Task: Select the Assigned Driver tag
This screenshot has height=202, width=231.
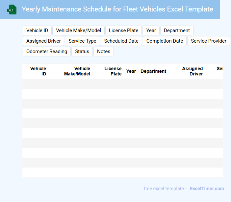Action: (43, 41)
